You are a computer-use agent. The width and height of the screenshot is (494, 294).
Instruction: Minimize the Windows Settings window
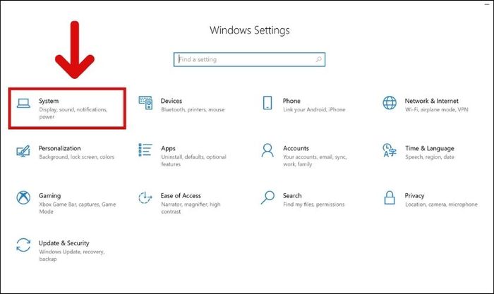(487, 4)
